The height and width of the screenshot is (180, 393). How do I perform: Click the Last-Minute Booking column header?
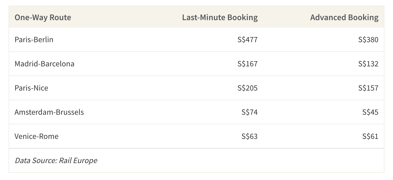(x=220, y=17)
